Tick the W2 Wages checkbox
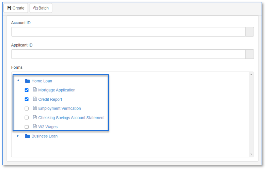This screenshot has height=171, width=266. click(x=27, y=127)
